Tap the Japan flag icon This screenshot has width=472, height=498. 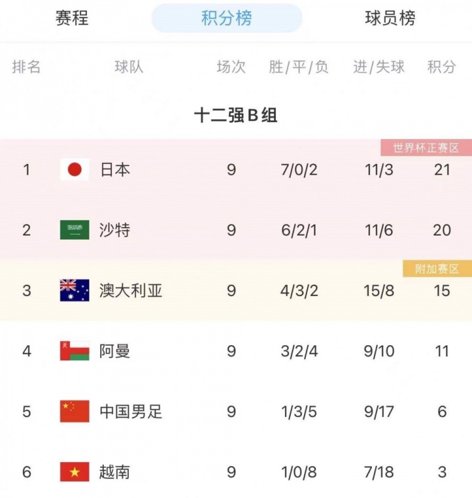pyautogui.click(x=75, y=170)
